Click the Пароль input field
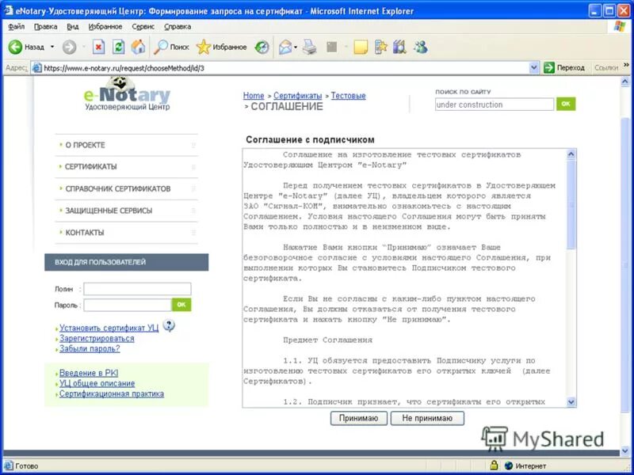 point(128,305)
